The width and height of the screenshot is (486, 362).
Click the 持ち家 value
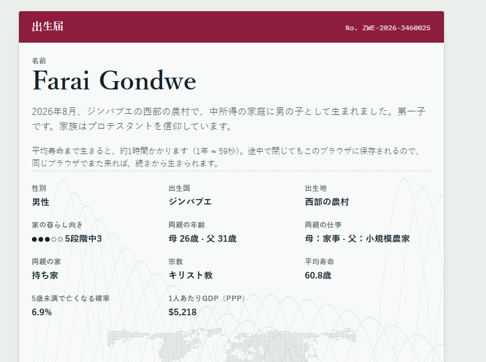tap(45, 275)
